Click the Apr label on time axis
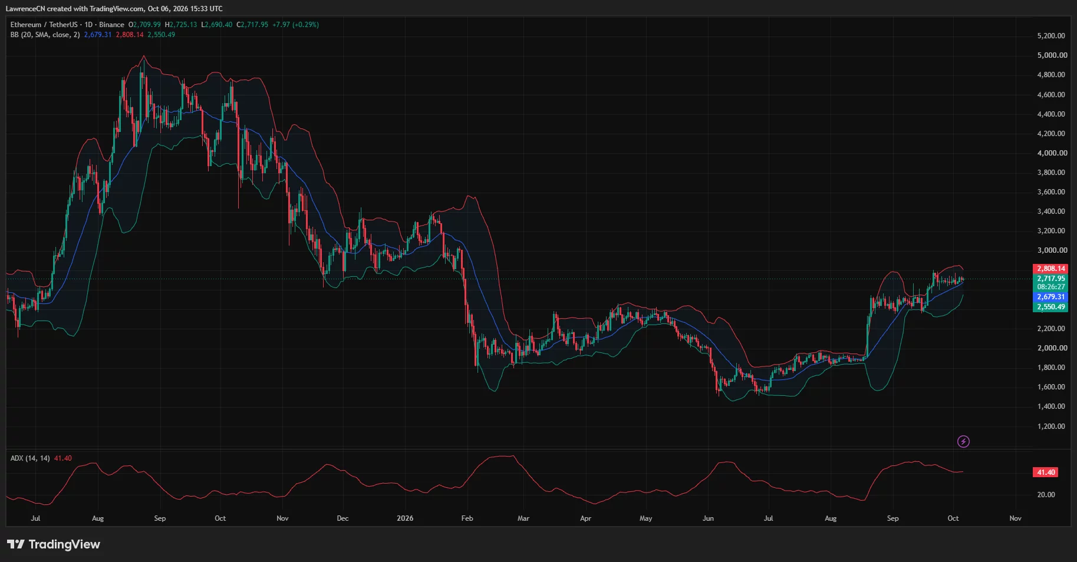1077x562 pixels. tap(585, 518)
